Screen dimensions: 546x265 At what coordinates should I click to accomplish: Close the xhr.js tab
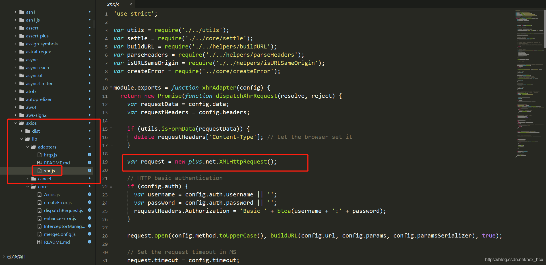[131, 4]
